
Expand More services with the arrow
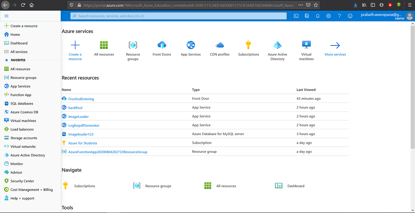[335, 45]
